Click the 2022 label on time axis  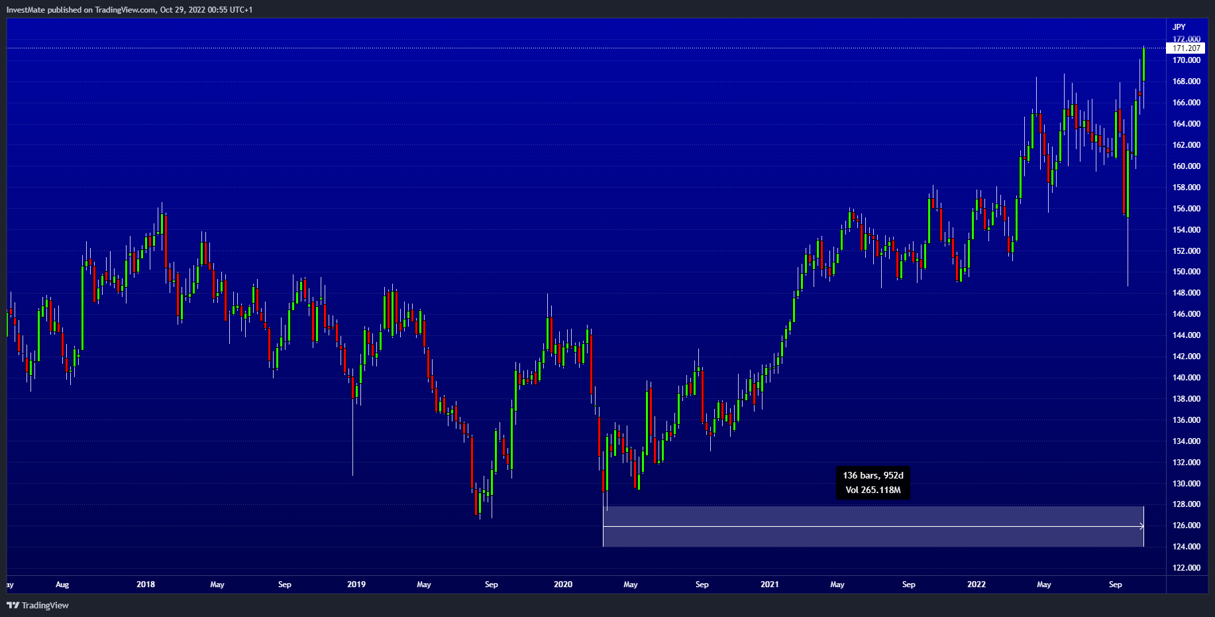pos(977,585)
